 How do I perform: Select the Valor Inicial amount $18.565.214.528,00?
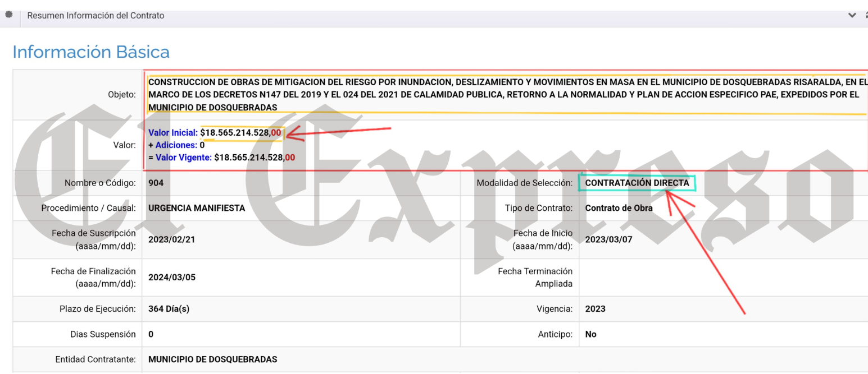(240, 133)
